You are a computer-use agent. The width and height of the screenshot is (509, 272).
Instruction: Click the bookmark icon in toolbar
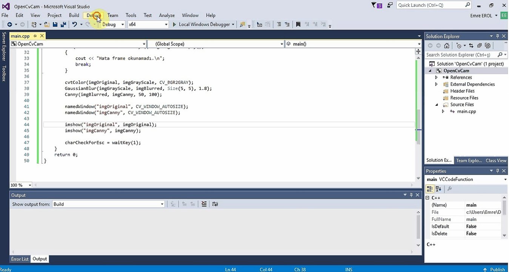[298, 25]
